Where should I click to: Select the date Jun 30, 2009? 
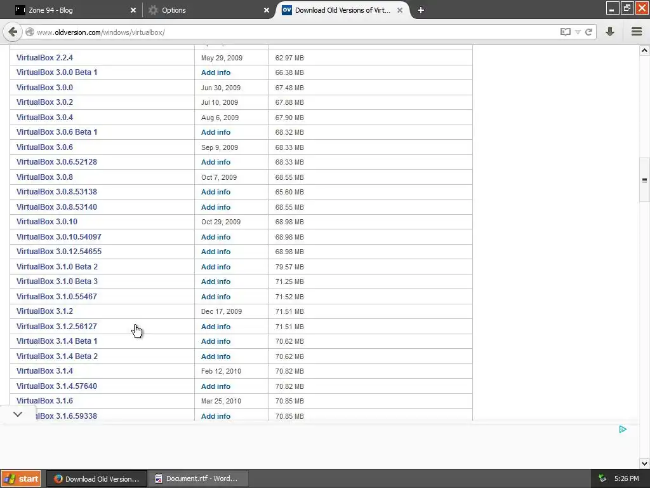[221, 88]
